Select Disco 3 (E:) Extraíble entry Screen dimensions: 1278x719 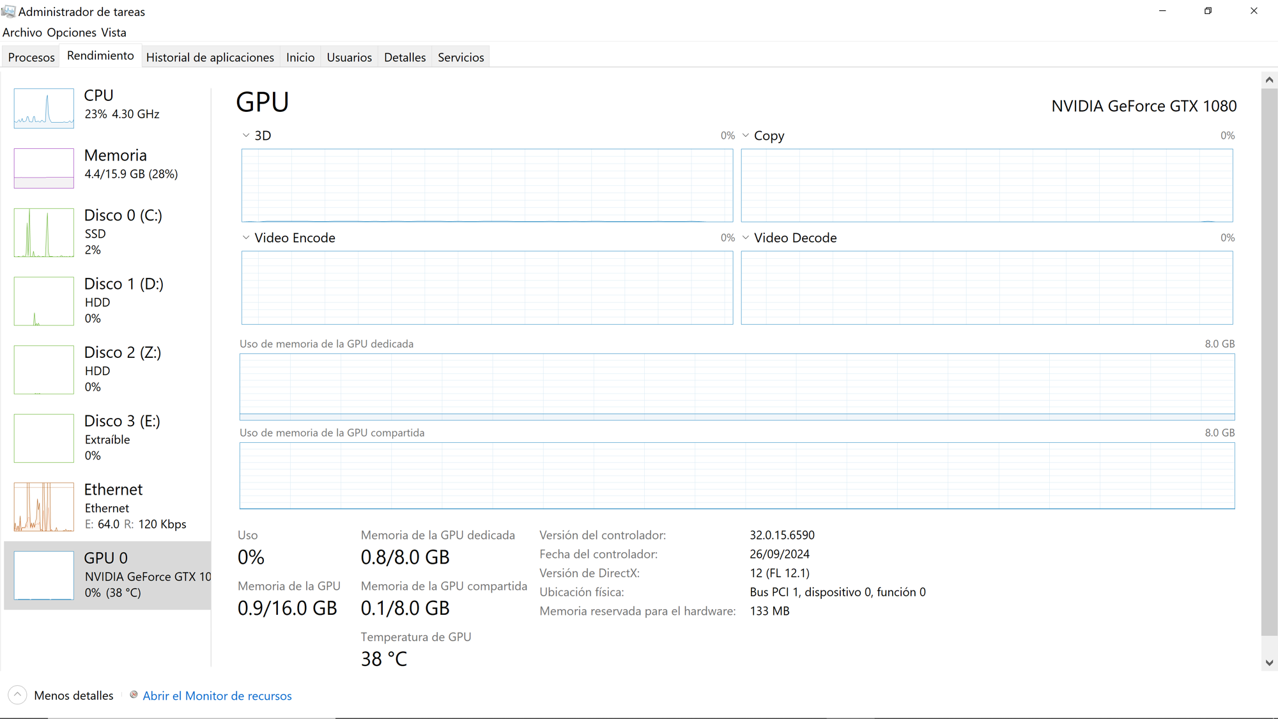[x=107, y=438]
